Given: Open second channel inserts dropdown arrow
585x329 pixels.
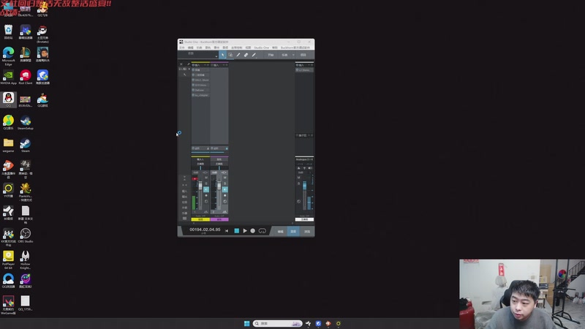Looking at the screenshot, I should tap(224, 65).
